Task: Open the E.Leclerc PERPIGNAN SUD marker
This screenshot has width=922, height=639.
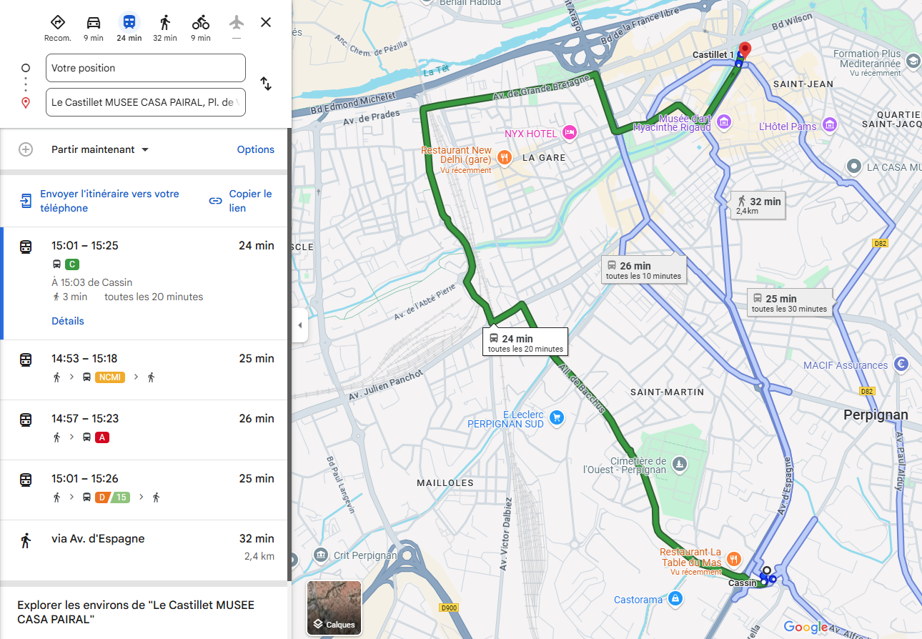Action: pyautogui.click(x=557, y=417)
